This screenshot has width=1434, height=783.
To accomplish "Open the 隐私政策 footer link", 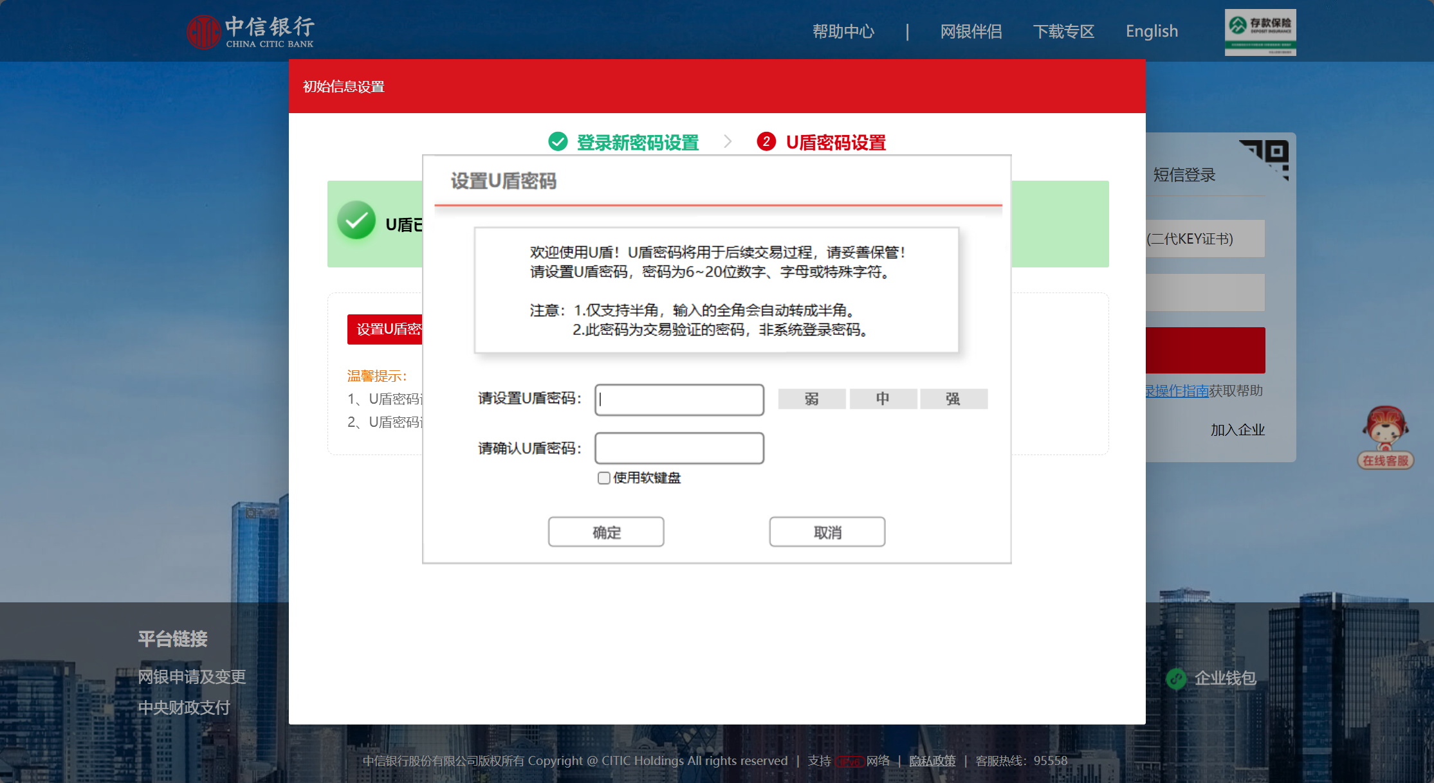I will (932, 761).
